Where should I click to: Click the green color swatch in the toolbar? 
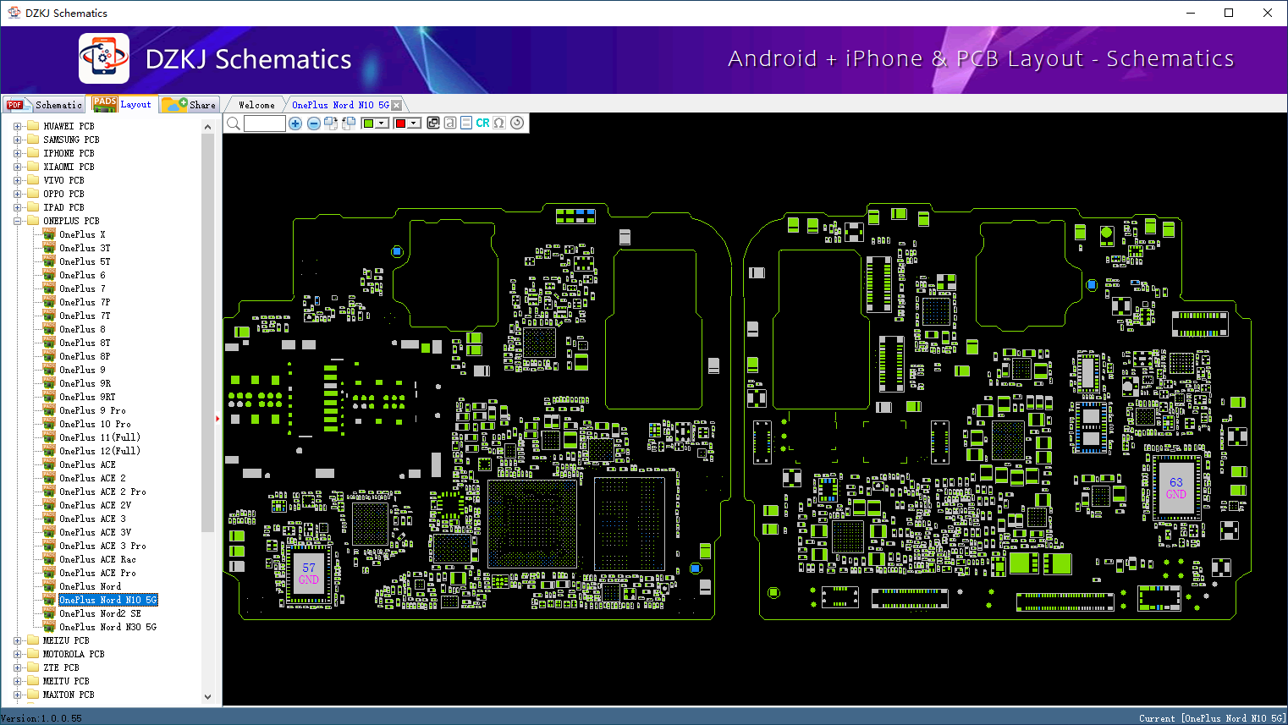(368, 124)
